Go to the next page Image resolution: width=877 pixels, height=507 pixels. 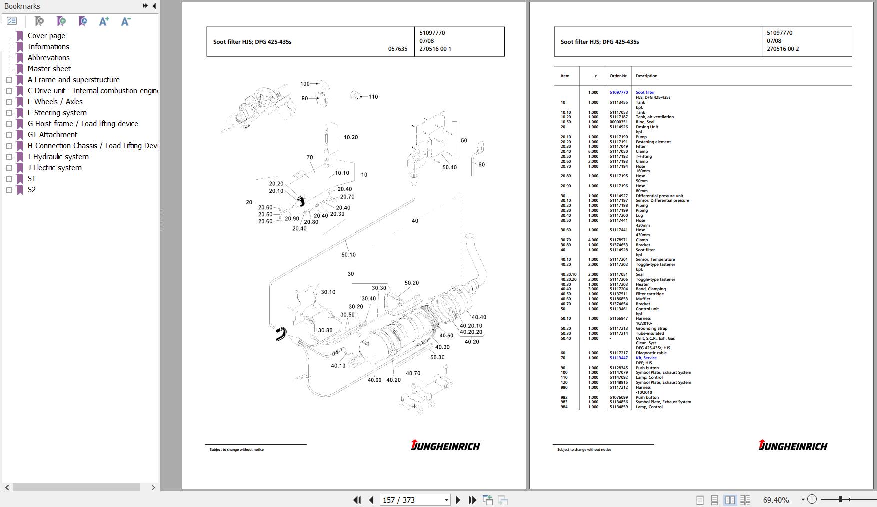tap(458, 500)
